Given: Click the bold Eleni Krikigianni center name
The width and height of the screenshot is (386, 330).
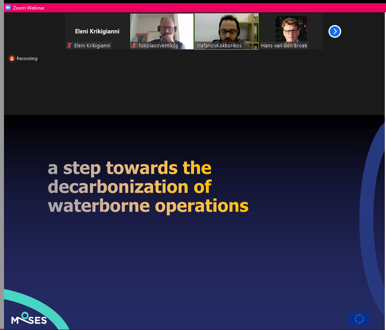Looking at the screenshot, I should click(97, 31).
